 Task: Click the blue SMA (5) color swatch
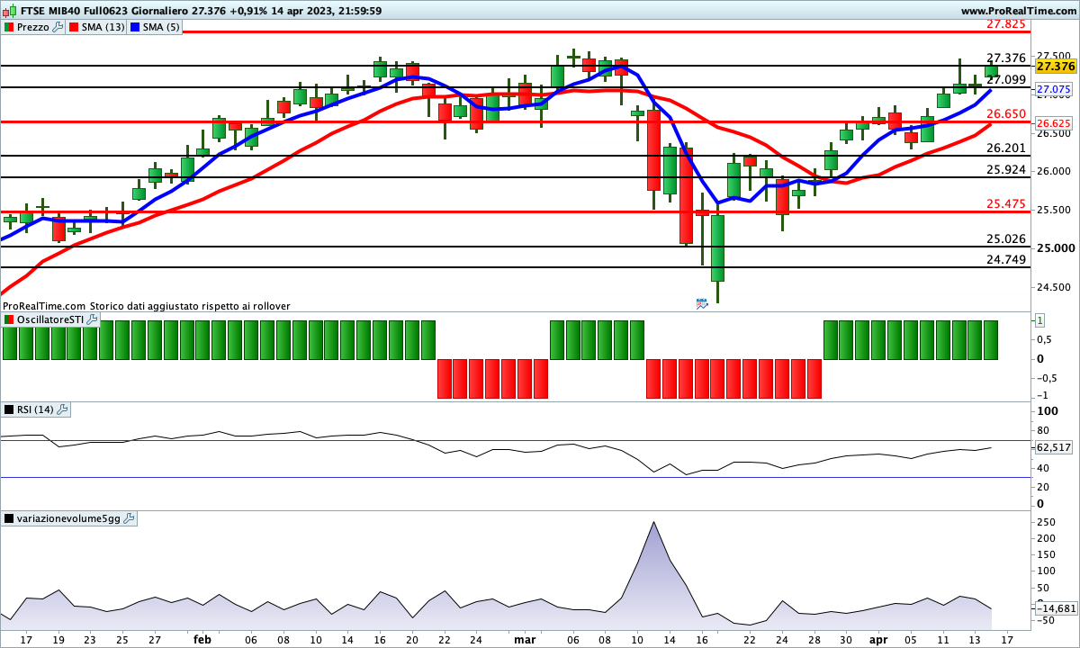(x=135, y=27)
